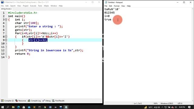194x109 pixels.
Task: Open the Debug bottom tab
Action: click(46, 101)
